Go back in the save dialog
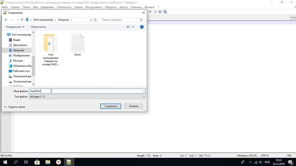Image resolution: width=296 pixels, height=166 pixels. [x=6, y=19]
